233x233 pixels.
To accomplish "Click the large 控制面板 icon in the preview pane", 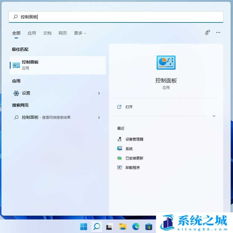I will coord(166,63).
